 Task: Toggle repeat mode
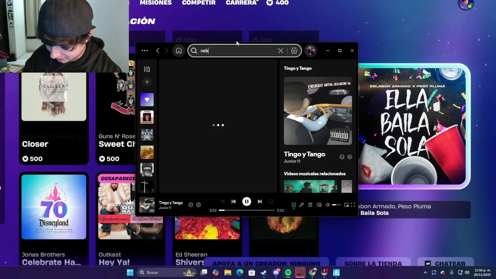[271, 201]
